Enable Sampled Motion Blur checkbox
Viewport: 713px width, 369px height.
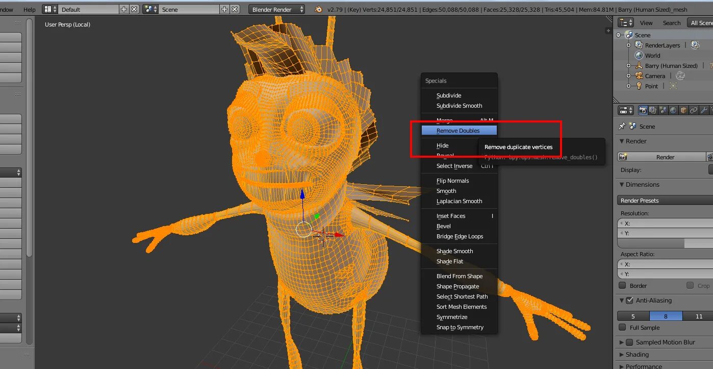629,342
